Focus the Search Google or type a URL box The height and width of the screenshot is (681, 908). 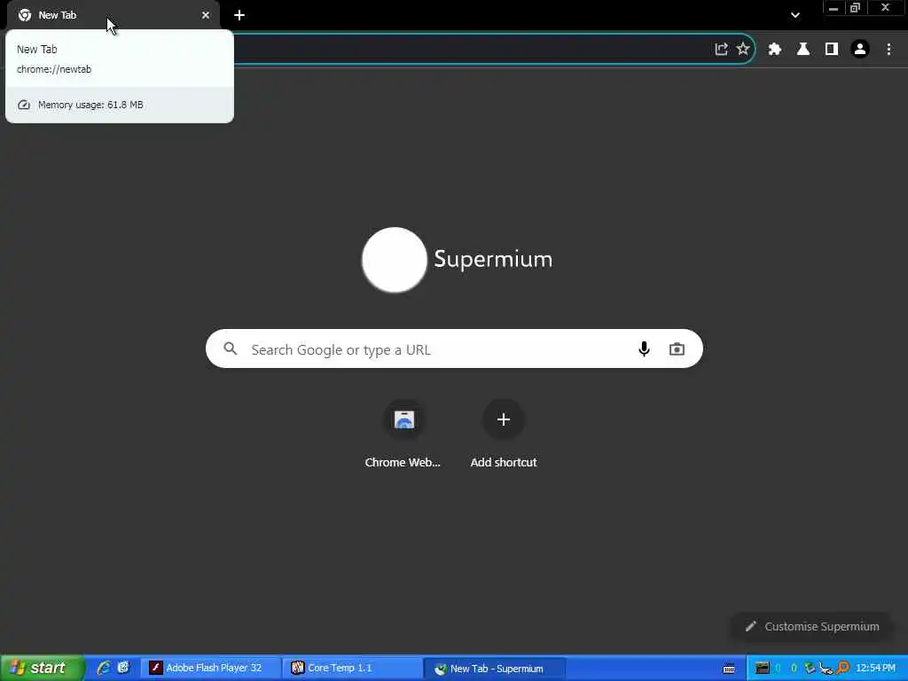[x=454, y=348]
